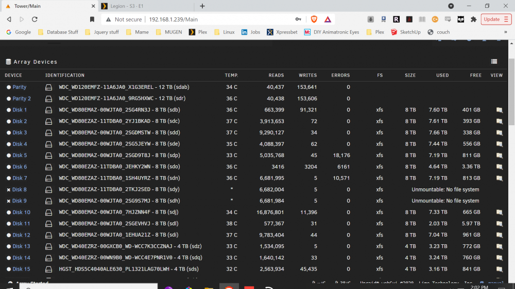Open the Jobs bookmark
Image resolution: width=515 pixels, height=289 pixels.
pyautogui.click(x=251, y=32)
